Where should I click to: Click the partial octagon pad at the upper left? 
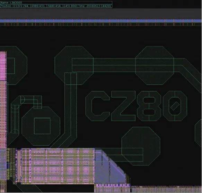tap(14, 65)
